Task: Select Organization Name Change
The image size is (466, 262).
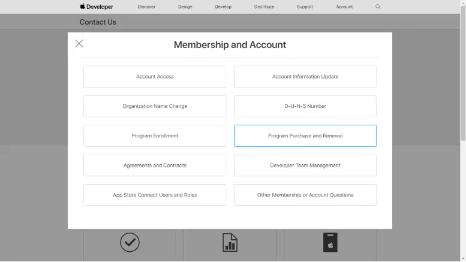Action: click(x=155, y=106)
